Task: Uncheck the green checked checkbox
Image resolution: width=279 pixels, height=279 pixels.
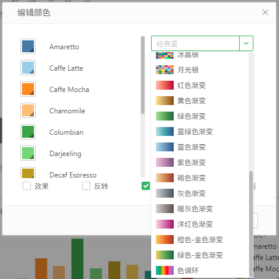Action: (x=146, y=186)
